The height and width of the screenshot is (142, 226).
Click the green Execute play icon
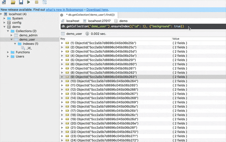pos(29,2)
